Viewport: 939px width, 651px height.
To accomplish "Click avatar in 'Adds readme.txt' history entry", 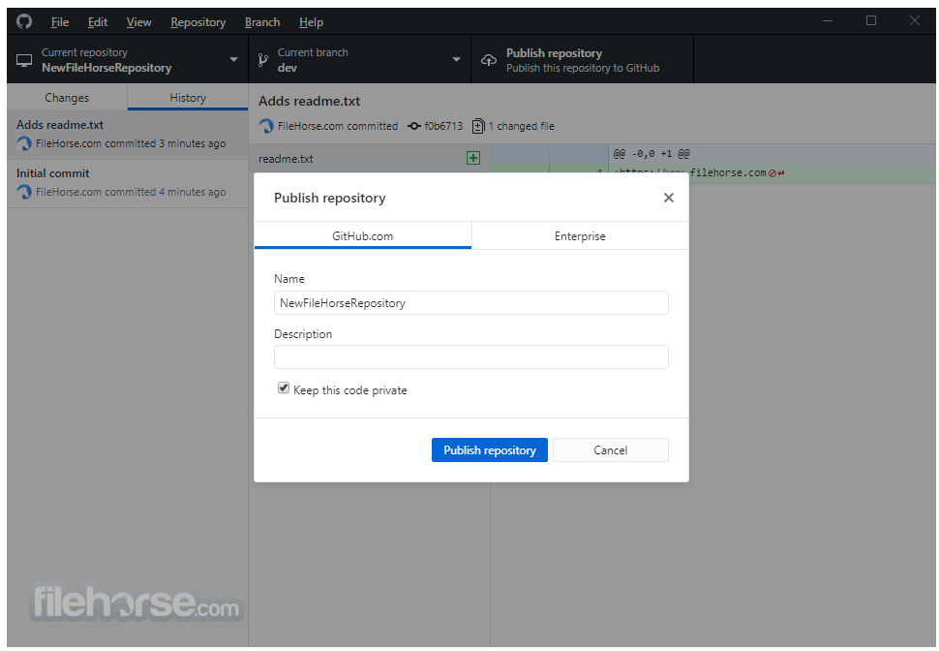I will click(x=24, y=143).
